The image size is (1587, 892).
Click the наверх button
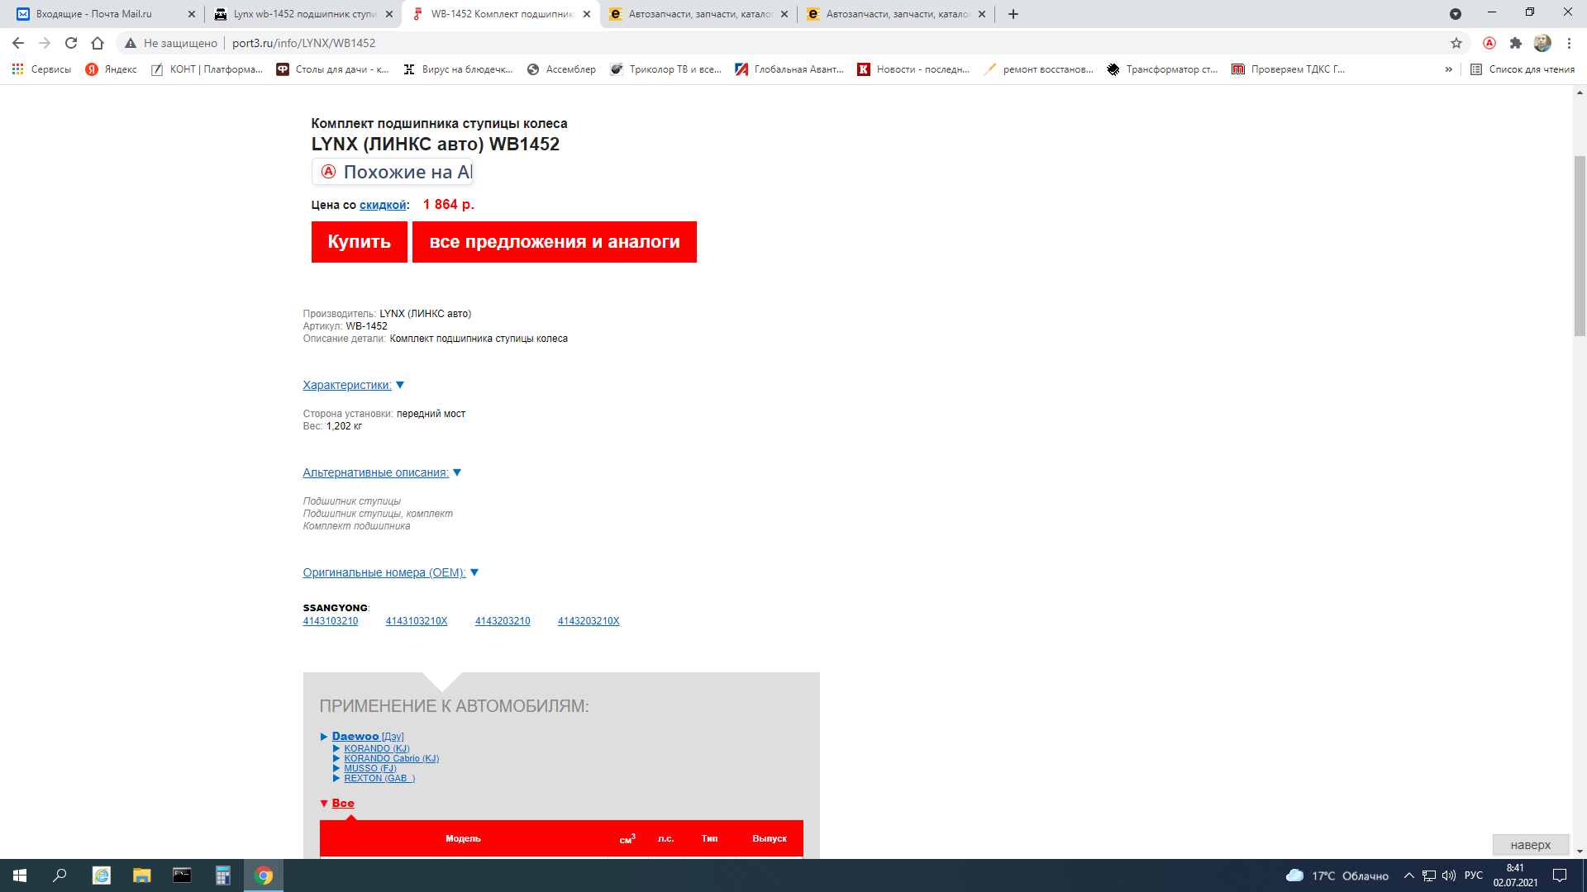tap(1530, 845)
